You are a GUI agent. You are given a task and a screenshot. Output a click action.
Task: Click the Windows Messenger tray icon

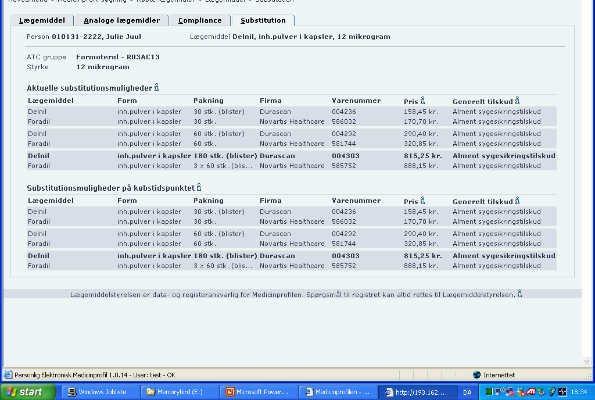click(x=521, y=392)
